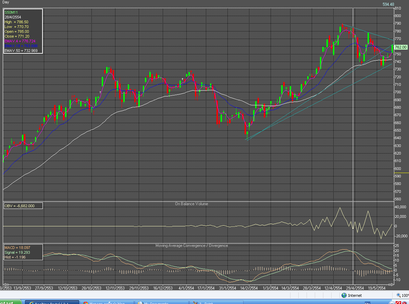409x304 pixels.
Task: Select the EMAV.18 indicator reading
Action: [x=21, y=46]
